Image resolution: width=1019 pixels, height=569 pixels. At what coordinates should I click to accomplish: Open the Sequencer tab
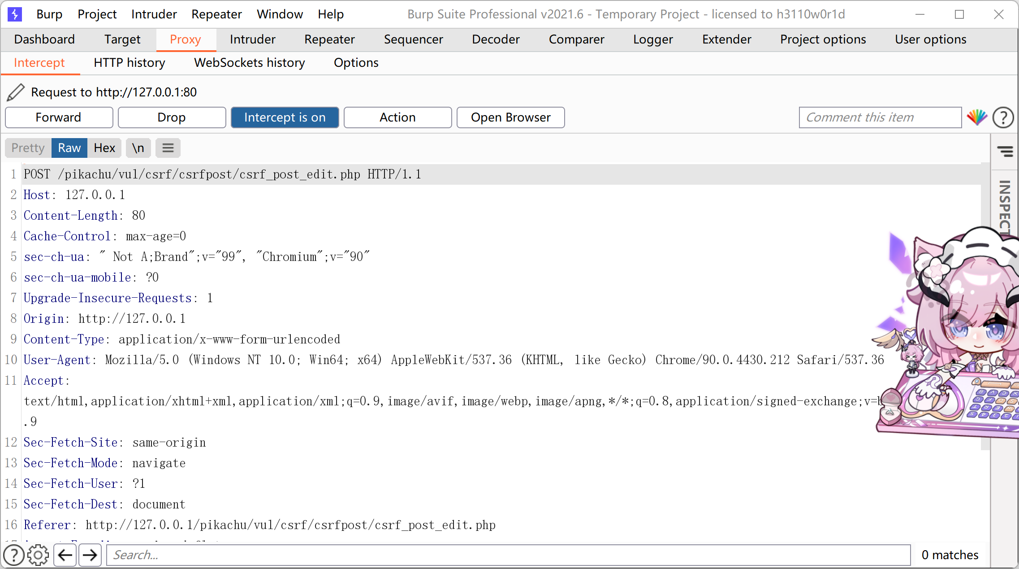414,39
